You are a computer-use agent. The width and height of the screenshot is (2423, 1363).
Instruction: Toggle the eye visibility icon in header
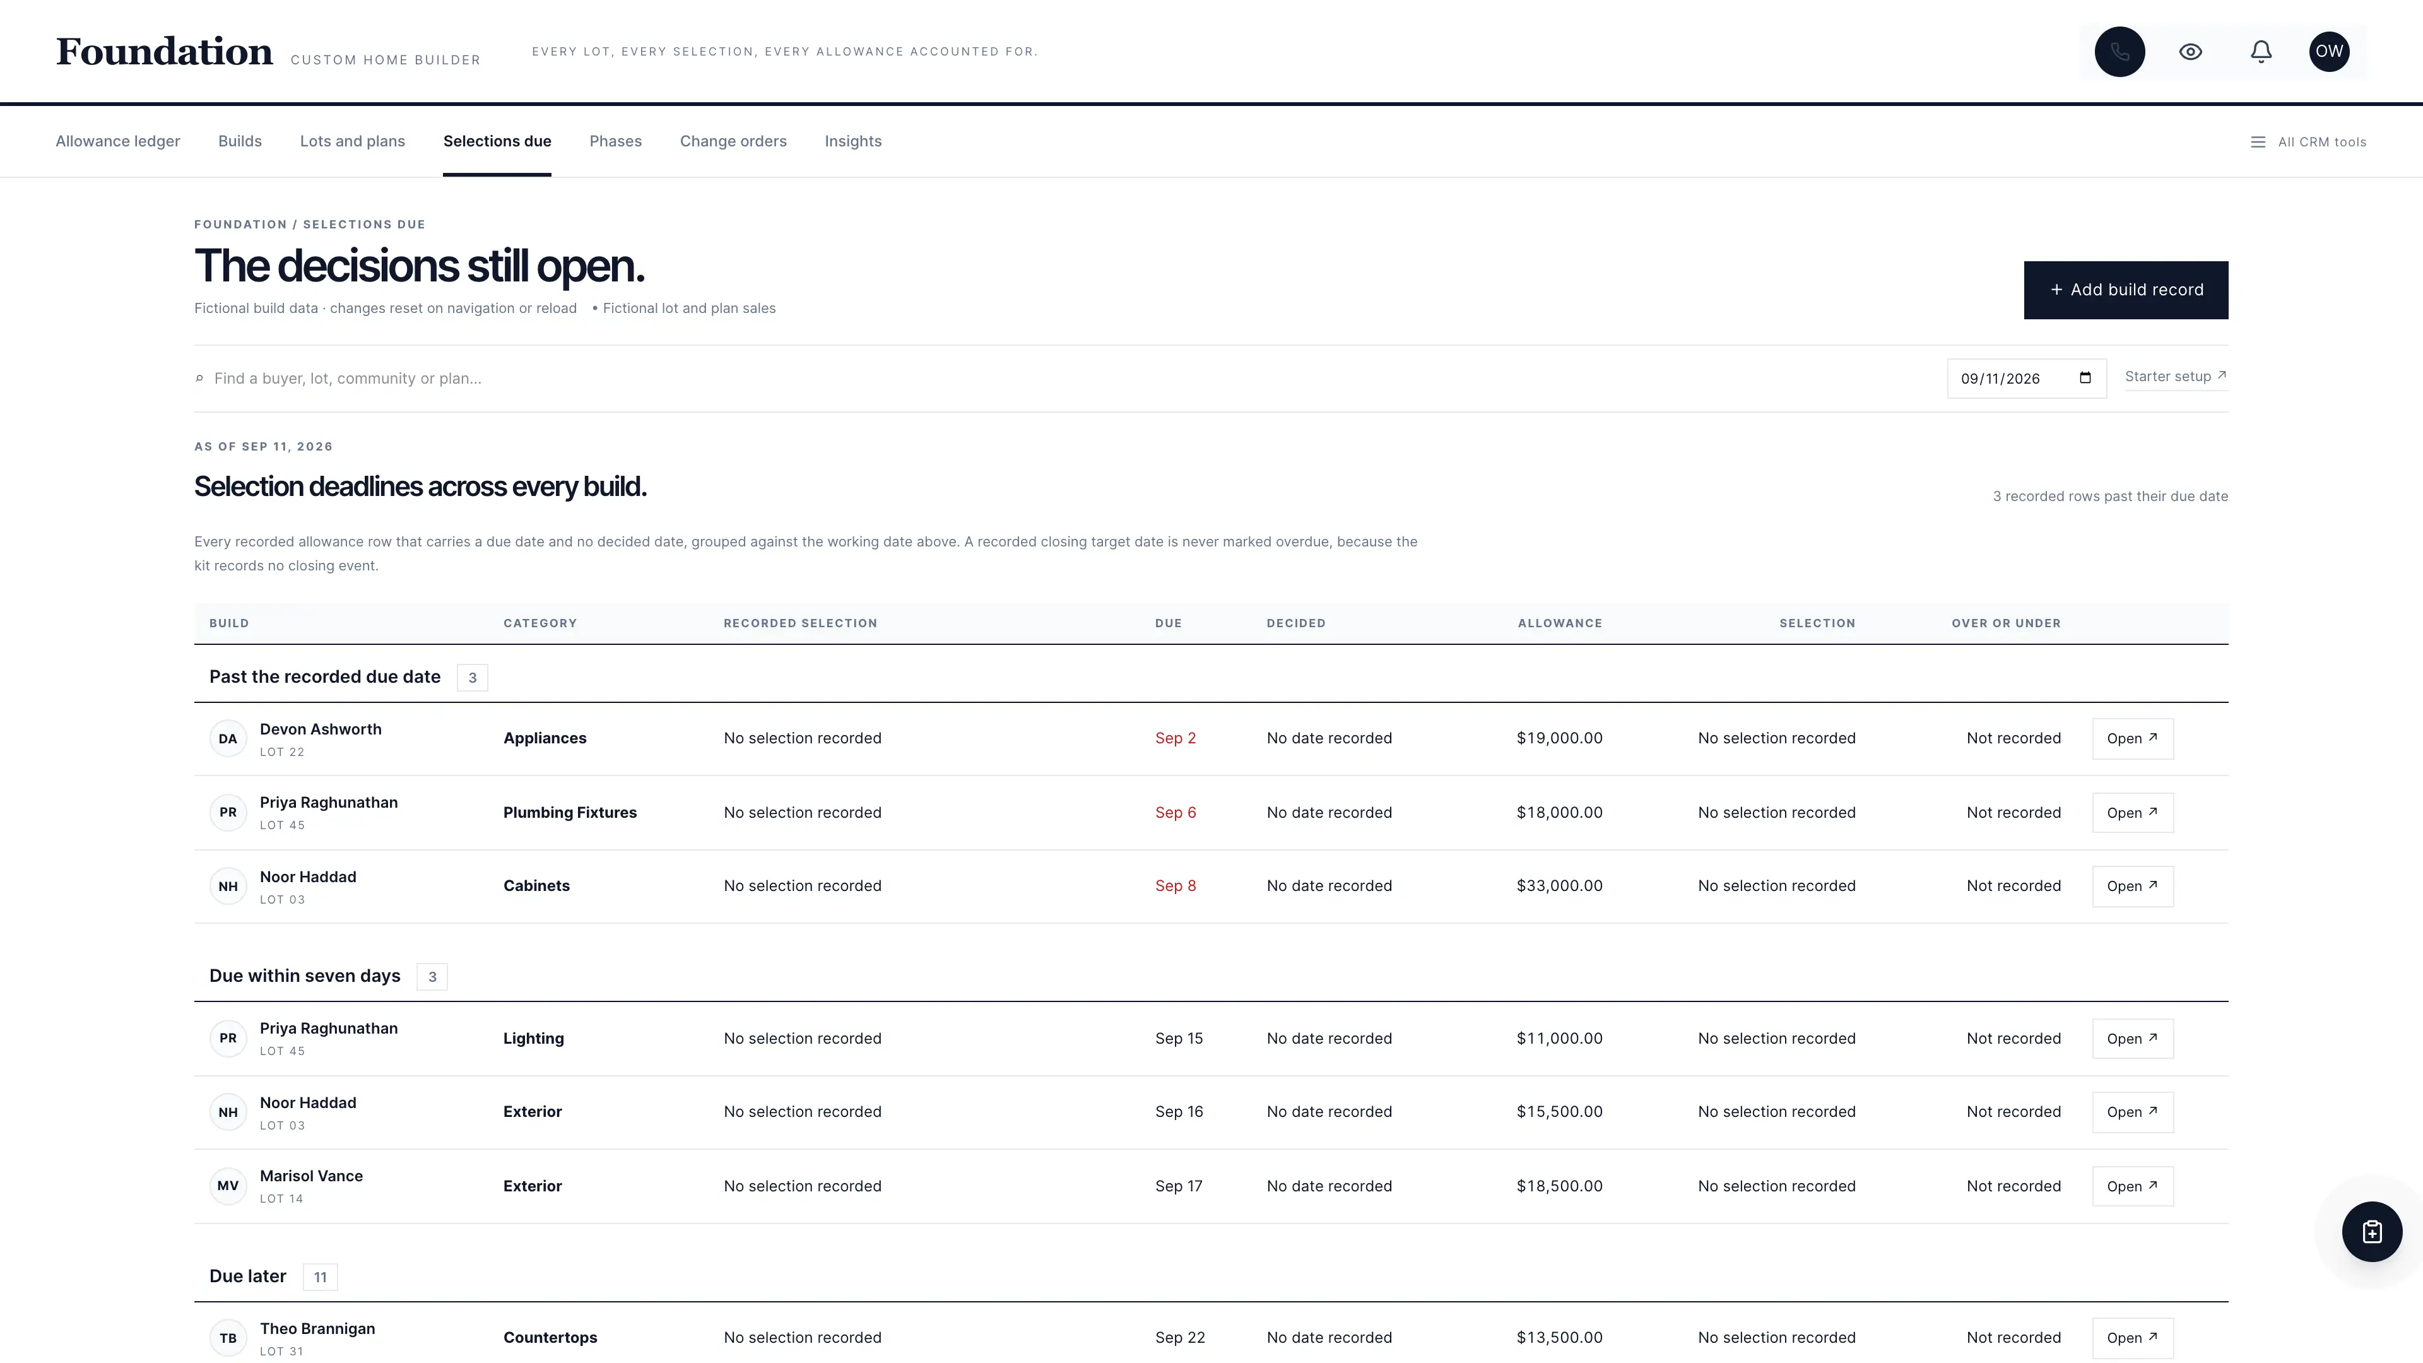coord(2191,52)
